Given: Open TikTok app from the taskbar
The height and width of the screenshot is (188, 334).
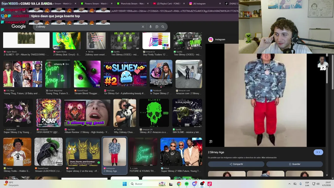Looking at the screenshot, I should click(210, 184).
